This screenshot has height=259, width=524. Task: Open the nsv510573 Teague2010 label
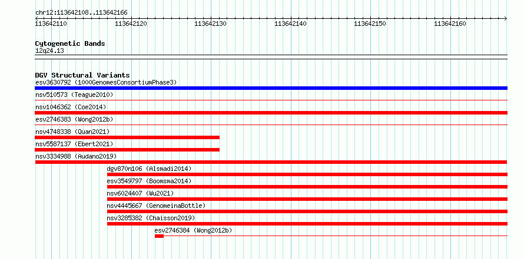[74, 95]
